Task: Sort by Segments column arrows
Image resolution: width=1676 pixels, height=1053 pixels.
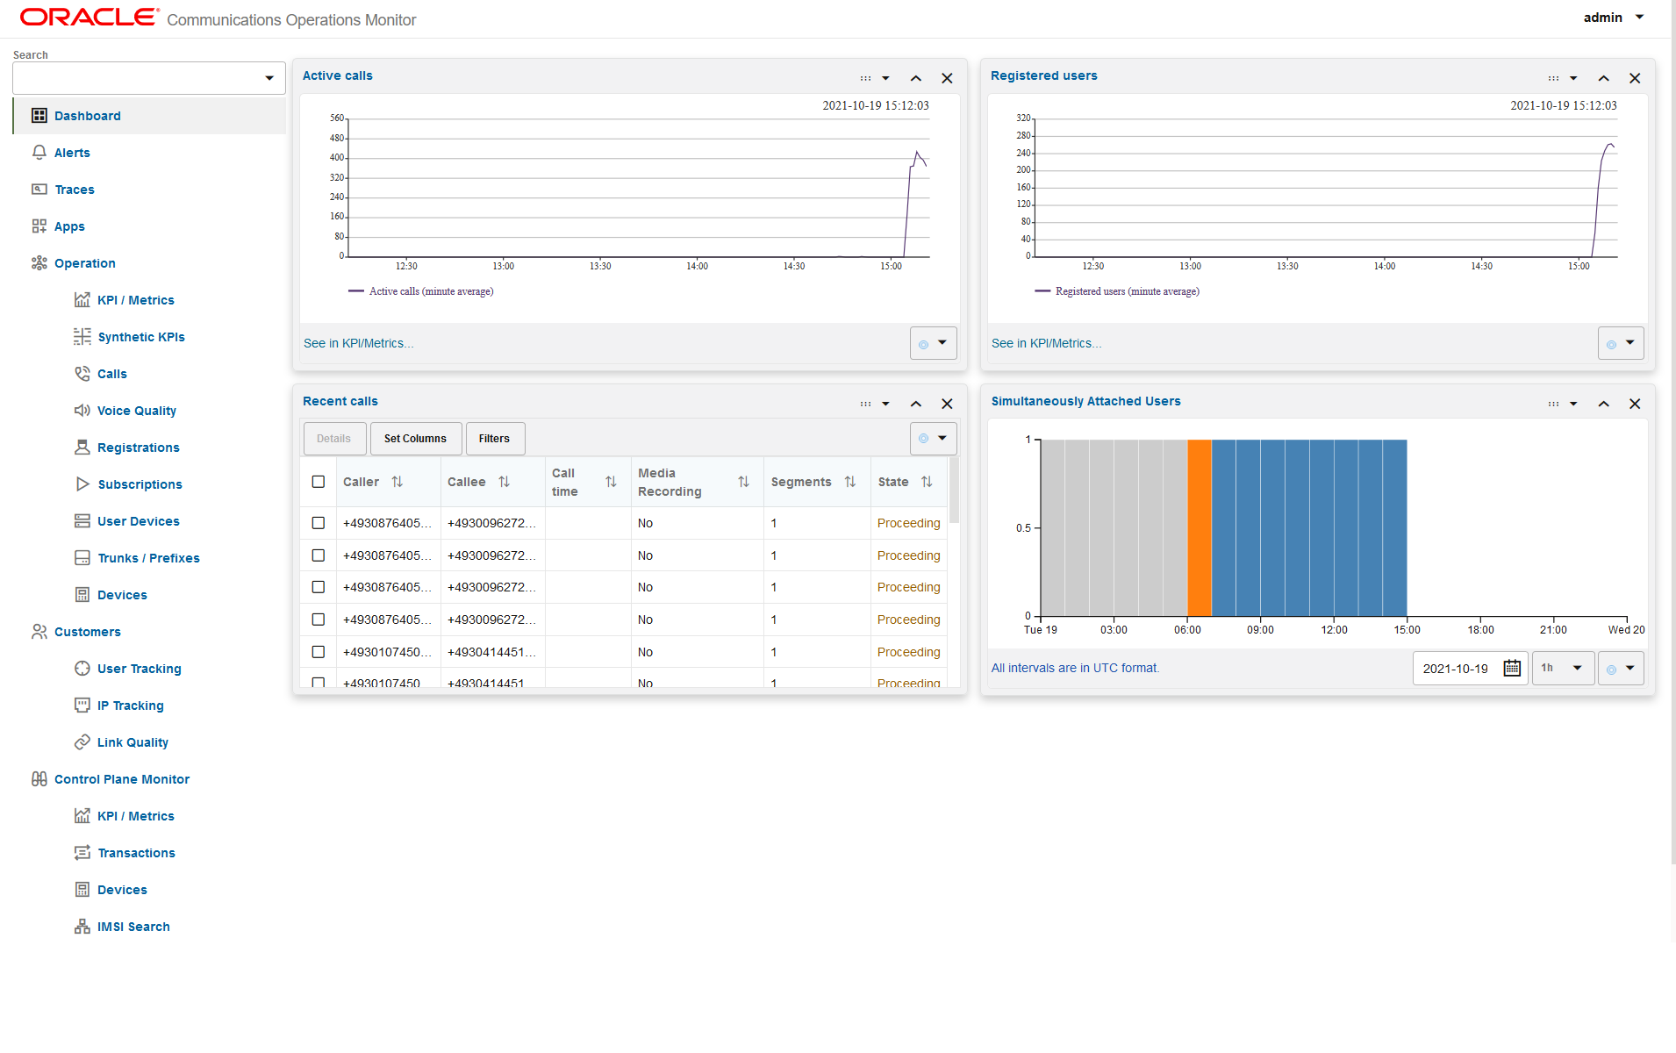Action: pos(849,482)
